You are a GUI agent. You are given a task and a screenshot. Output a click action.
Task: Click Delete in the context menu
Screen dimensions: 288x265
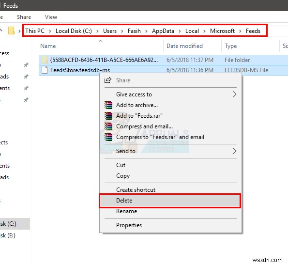(124, 200)
